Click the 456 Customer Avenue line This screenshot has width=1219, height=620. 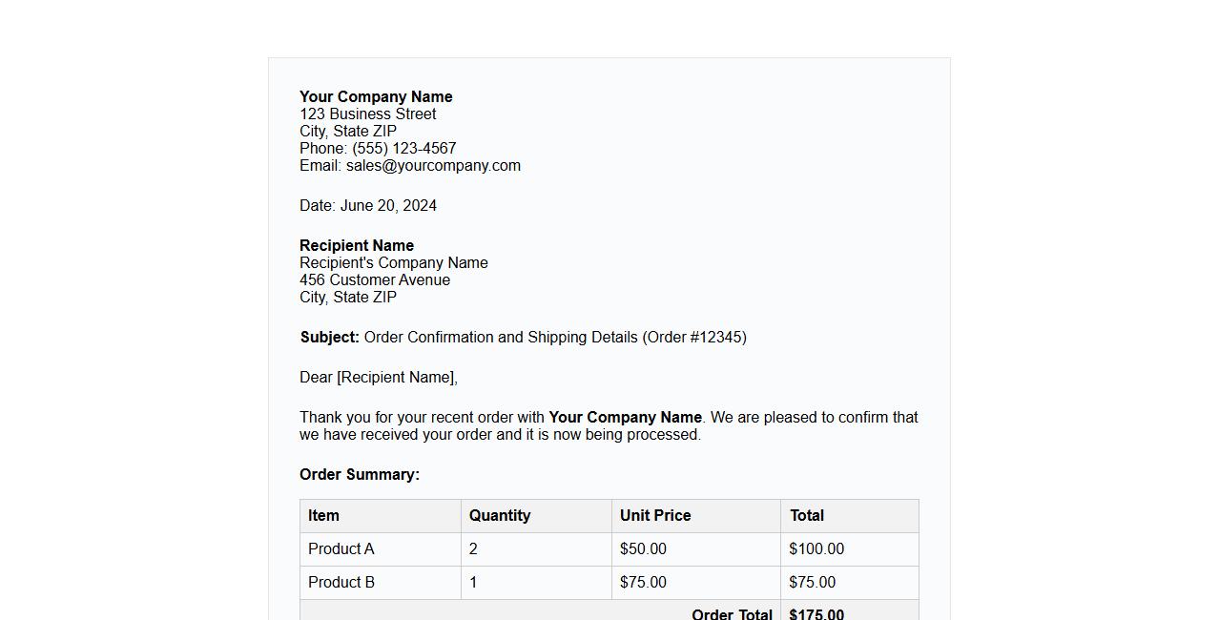click(x=375, y=279)
